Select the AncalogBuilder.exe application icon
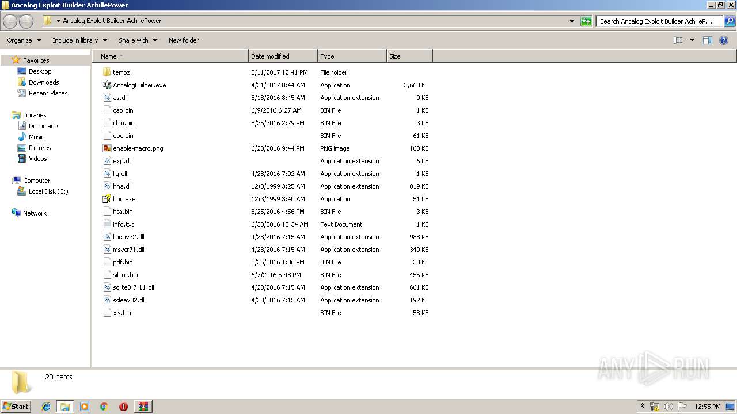737x414 pixels. pos(107,85)
